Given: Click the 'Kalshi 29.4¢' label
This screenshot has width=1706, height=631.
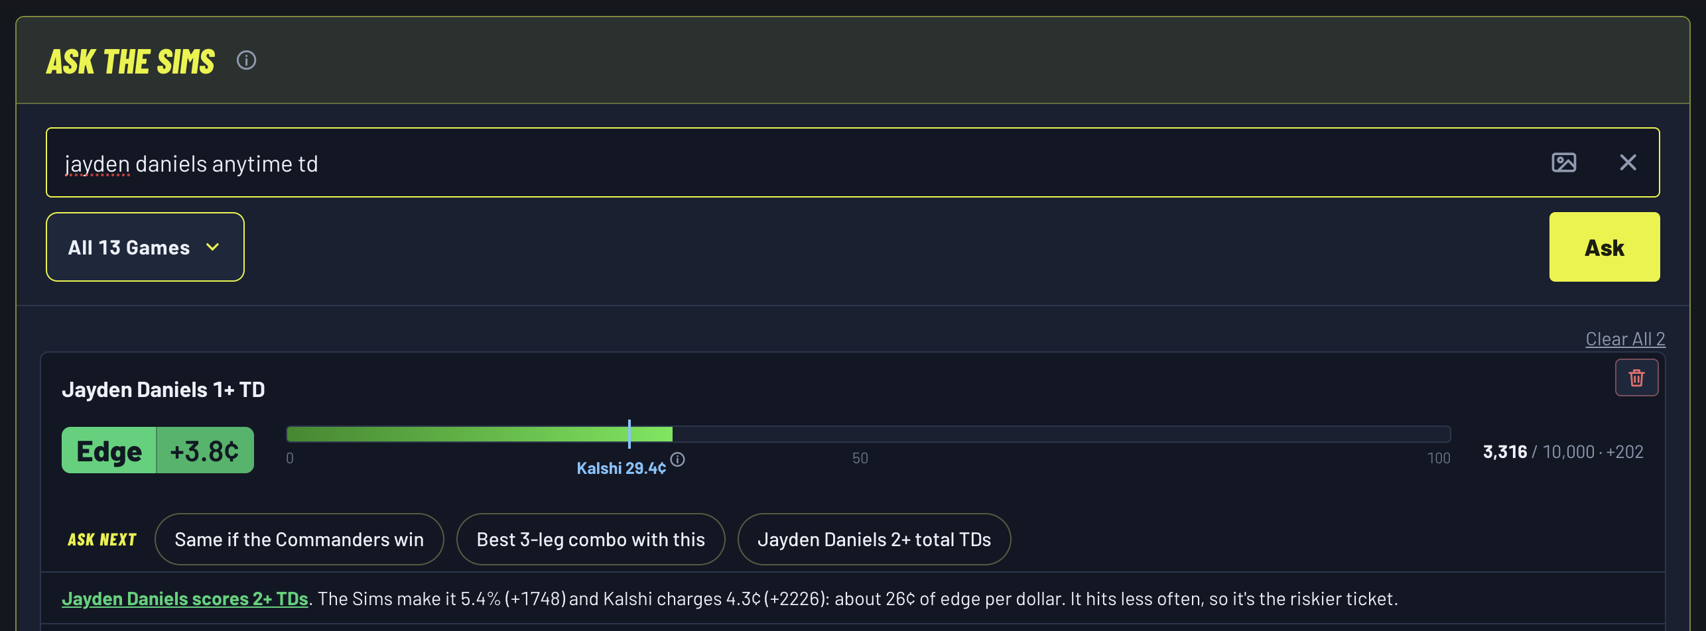Looking at the screenshot, I should coord(621,469).
